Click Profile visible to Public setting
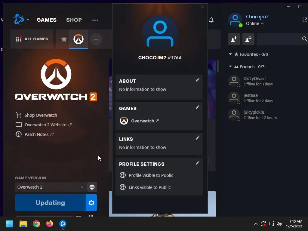308x231 pixels. (x=146, y=175)
